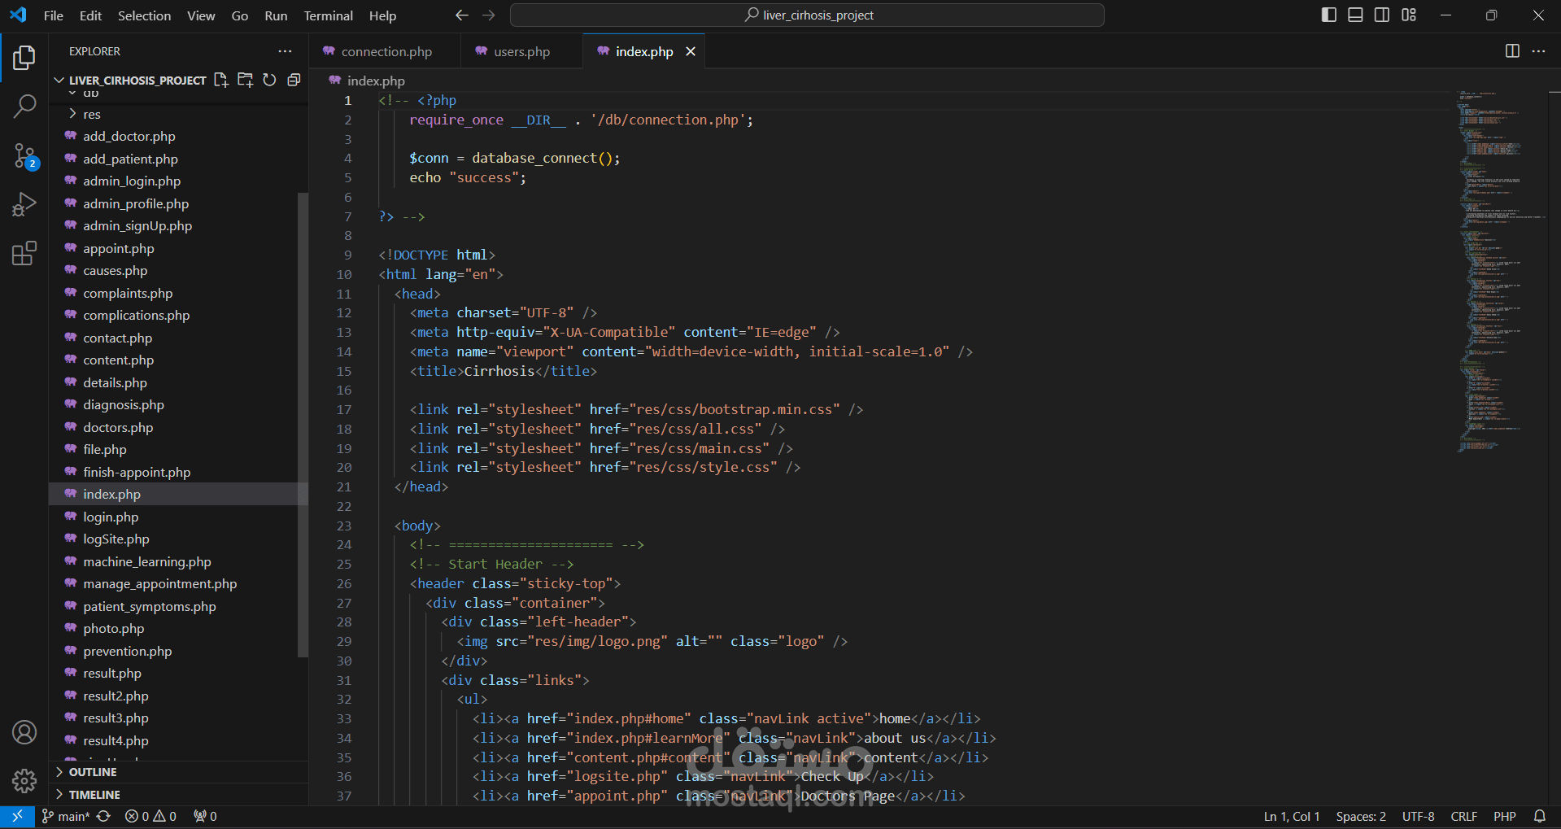Open editor more actions ellipsis
1561x829 pixels.
tap(1538, 51)
